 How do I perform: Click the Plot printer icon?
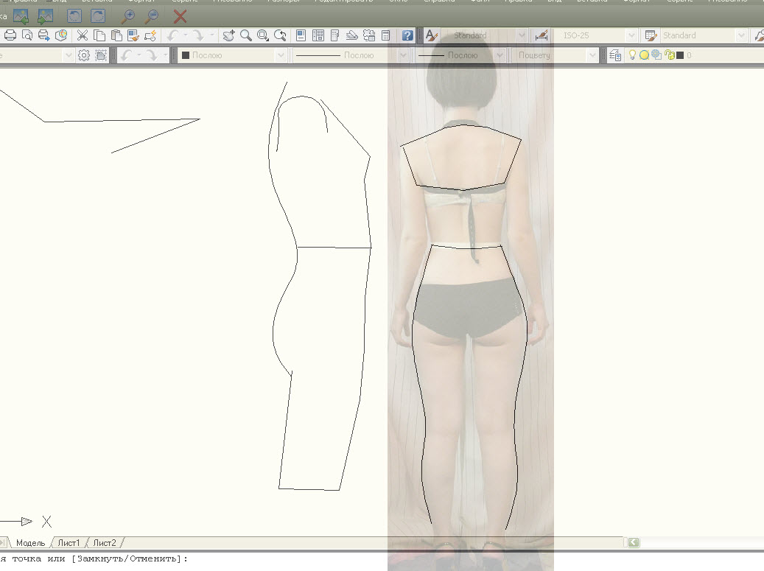[x=10, y=35]
